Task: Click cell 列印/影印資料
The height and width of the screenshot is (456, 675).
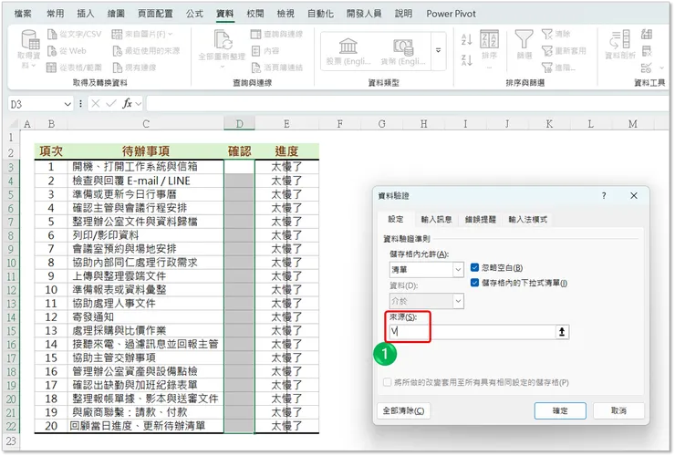Action: point(146,235)
